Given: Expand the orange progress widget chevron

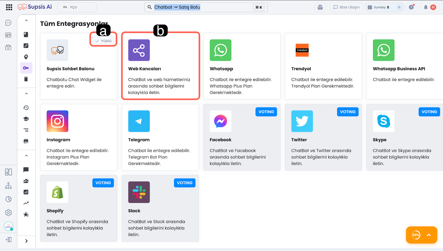Looking at the screenshot, I should [x=429, y=235].
